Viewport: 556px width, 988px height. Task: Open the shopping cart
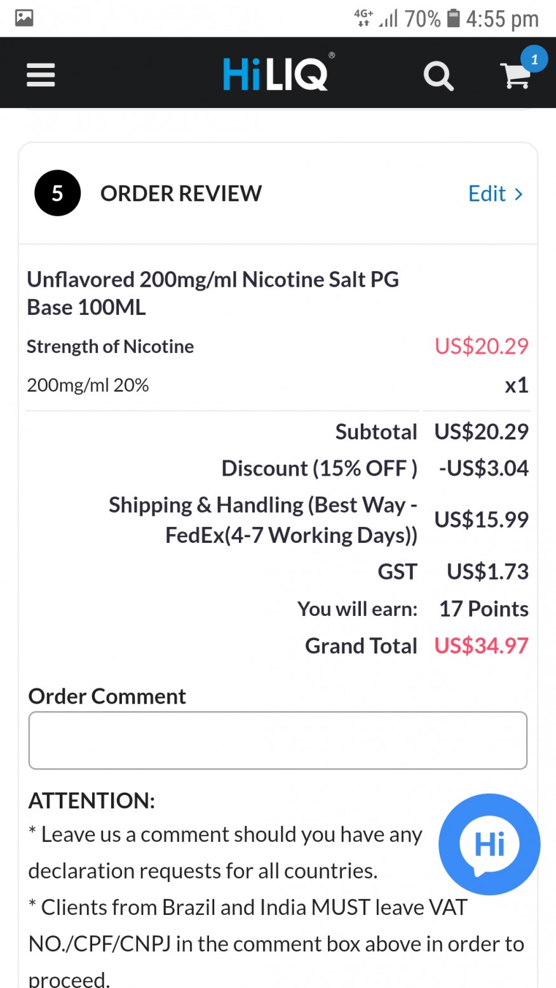tap(515, 77)
